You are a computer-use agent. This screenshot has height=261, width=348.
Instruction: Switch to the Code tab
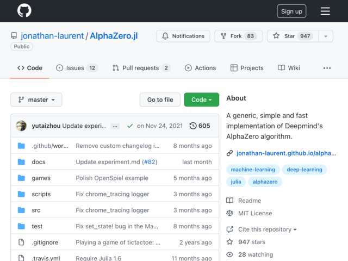click(30, 68)
